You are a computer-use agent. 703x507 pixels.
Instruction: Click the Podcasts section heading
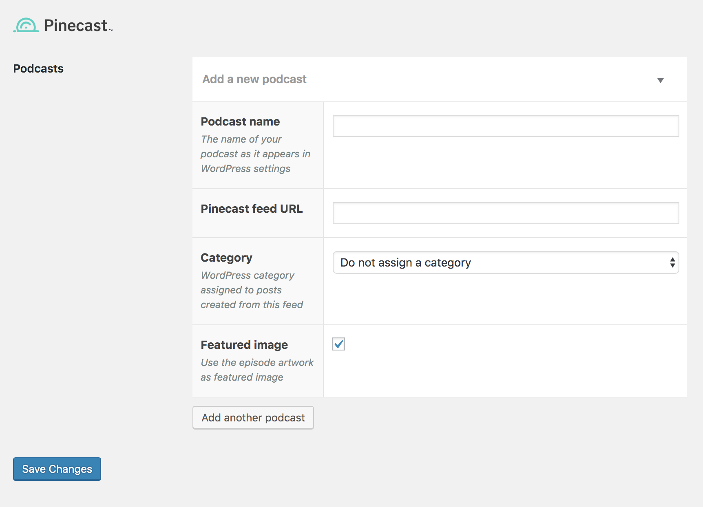[38, 68]
